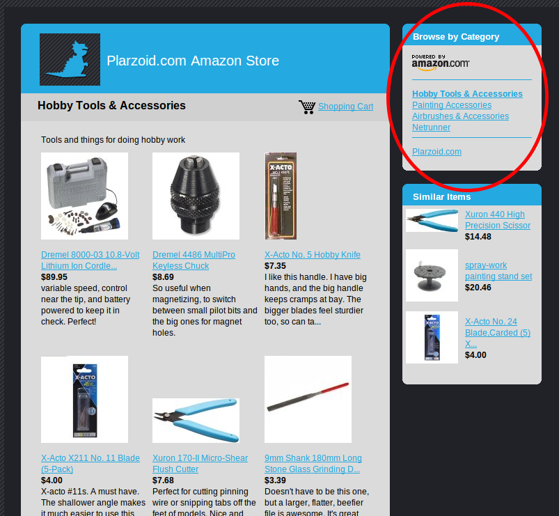Open the Painting Accessories category

click(x=452, y=105)
